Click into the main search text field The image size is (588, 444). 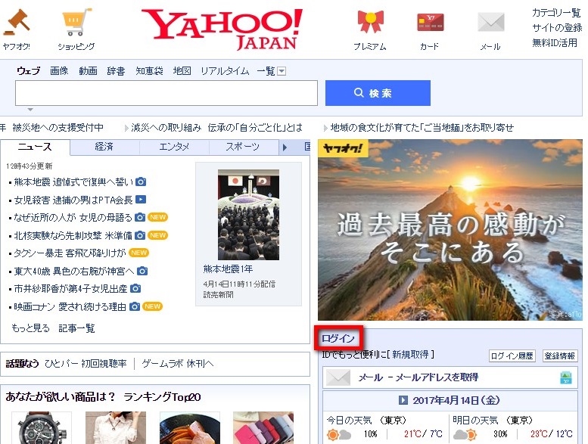166,93
